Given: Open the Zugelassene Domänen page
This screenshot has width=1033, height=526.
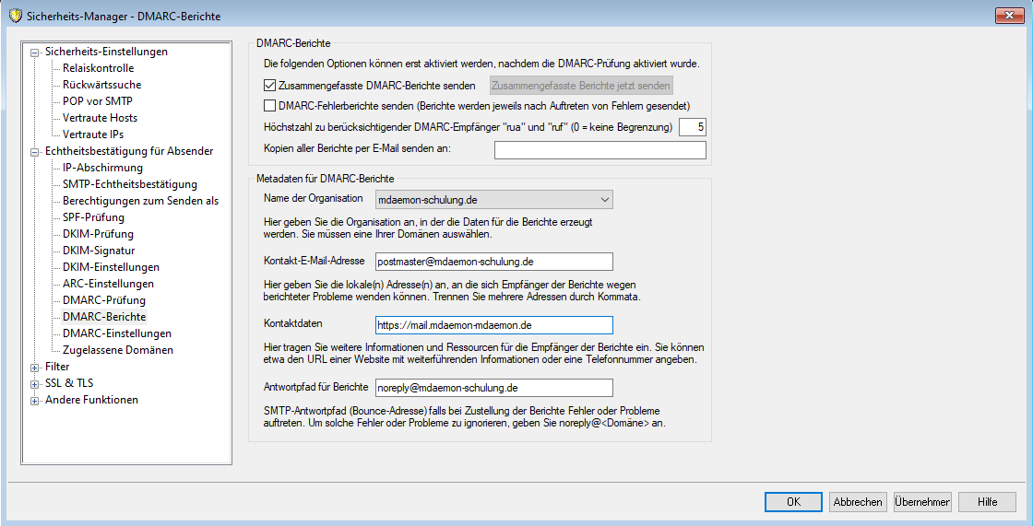Looking at the screenshot, I should (x=117, y=350).
